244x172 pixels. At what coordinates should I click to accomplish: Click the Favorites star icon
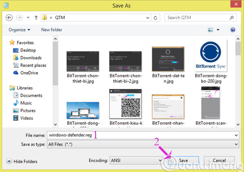click(x=12, y=42)
